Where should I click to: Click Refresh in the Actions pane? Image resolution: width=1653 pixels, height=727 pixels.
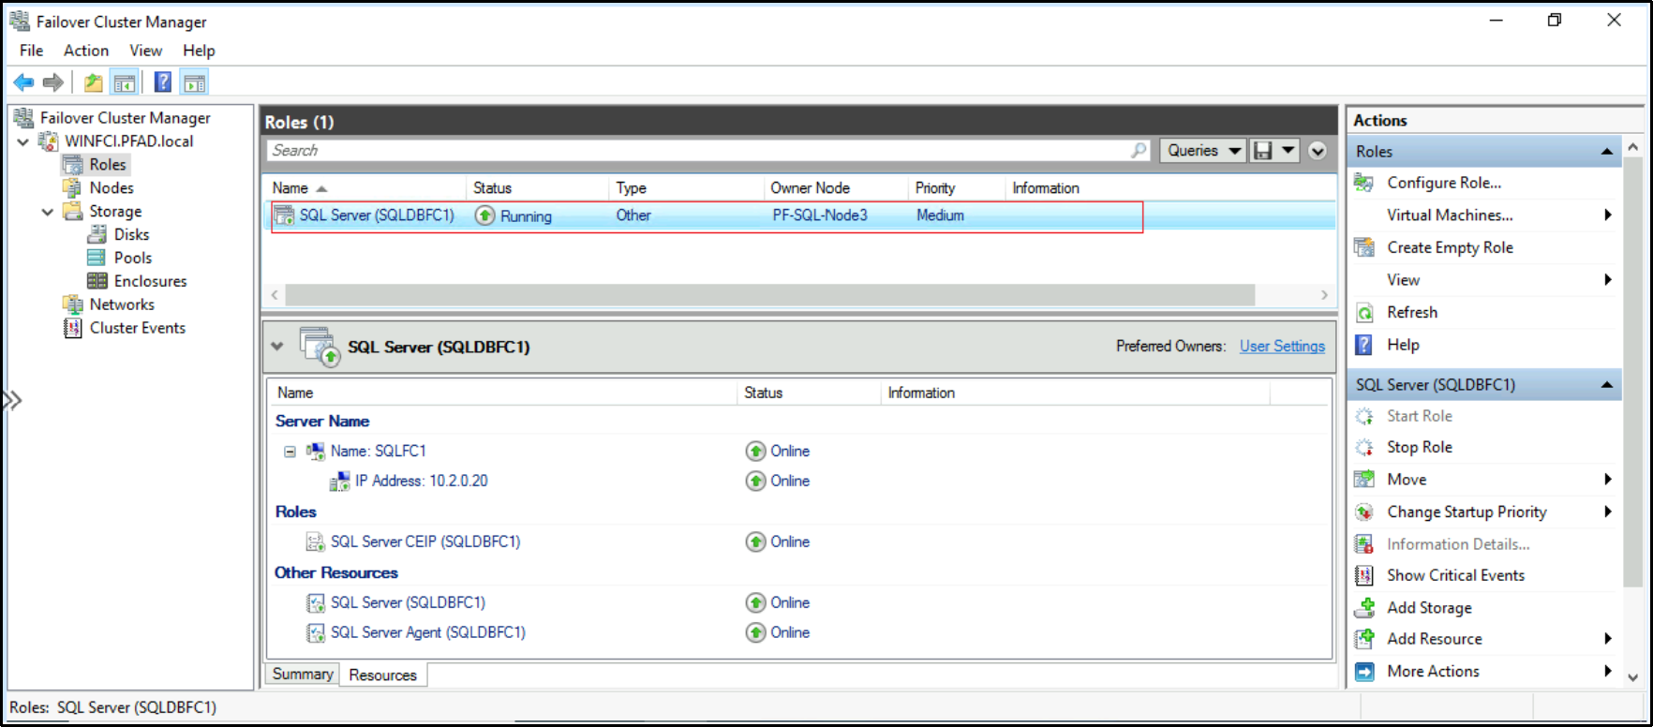click(x=1411, y=313)
